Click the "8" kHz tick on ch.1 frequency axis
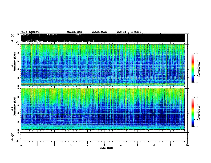The width and height of the screenshot is (211, 163). pyautogui.click(x=18, y=53)
